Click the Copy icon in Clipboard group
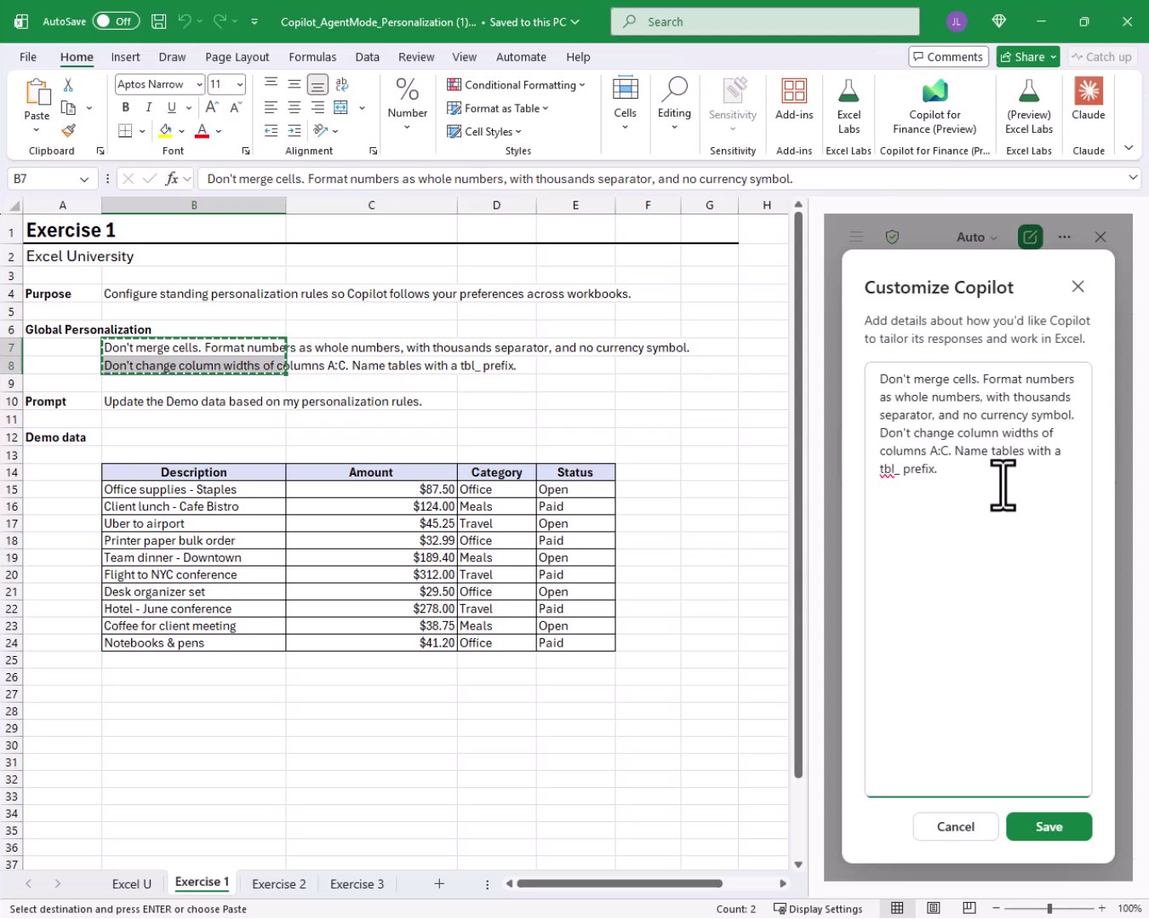The height and width of the screenshot is (919, 1149). click(x=69, y=108)
